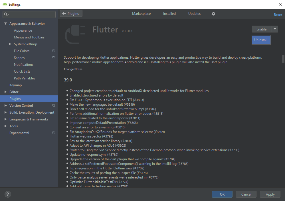The height and width of the screenshot is (201, 285).
Task: Open the Enable button dropdown arrow
Action: click(x=275, y=29)
